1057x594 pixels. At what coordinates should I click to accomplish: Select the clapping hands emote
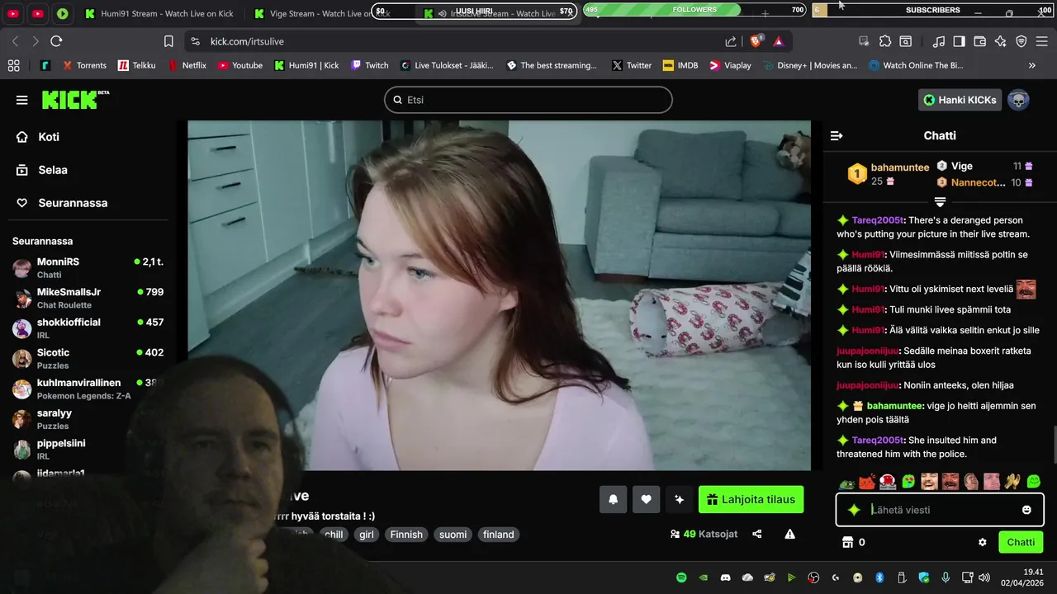pyautogui.click(x=1012, y=482)
